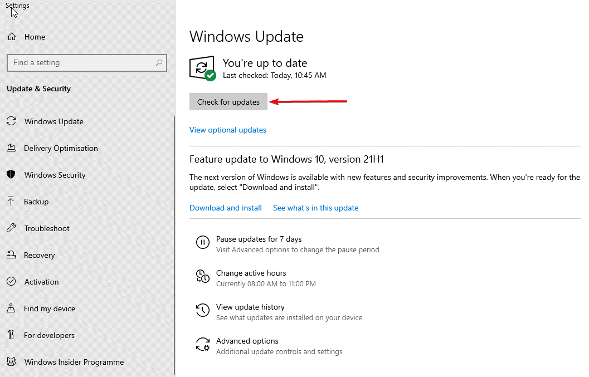The height and width of the screenshot is (377, 589).
Task: Select Change active hours
Action: pos(251,273)
